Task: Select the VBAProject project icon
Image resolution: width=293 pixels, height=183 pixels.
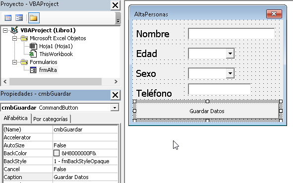Action: click(x=14, y=30)
